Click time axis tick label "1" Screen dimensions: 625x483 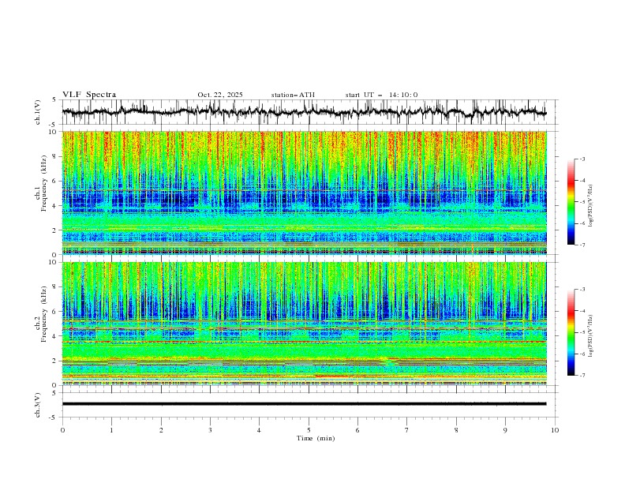pyautogui.click(x=111, y=430)
